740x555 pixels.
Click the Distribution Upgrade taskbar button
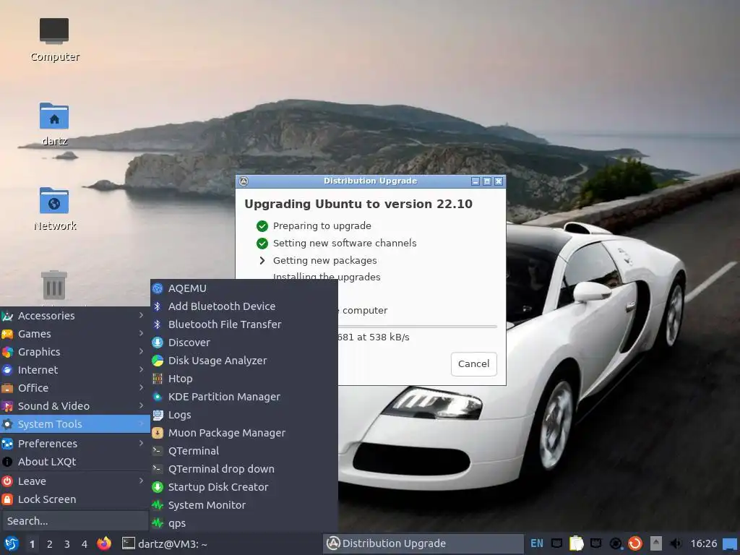[423, 543]
